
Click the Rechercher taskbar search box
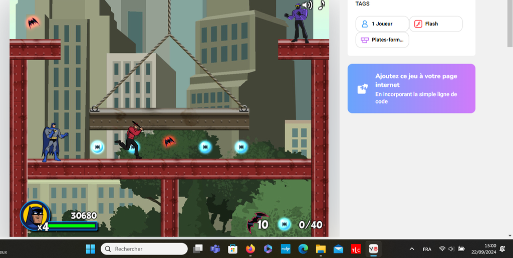(144, 249)
